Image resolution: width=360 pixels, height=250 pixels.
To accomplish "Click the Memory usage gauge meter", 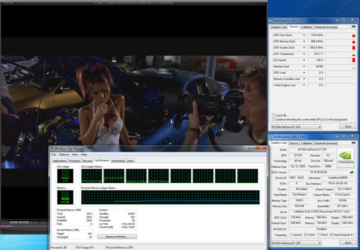I will [x=65, y=197].
